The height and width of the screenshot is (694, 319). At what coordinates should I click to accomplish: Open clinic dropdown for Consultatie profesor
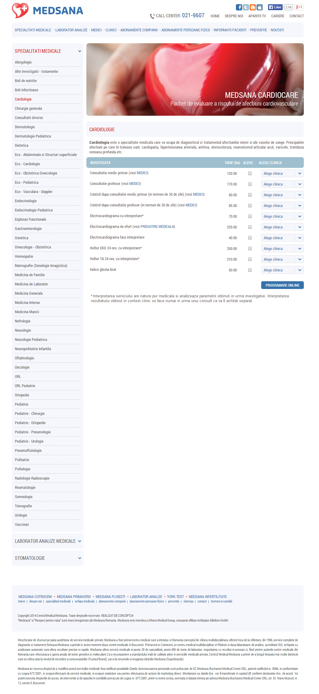(x=282, y=184)
